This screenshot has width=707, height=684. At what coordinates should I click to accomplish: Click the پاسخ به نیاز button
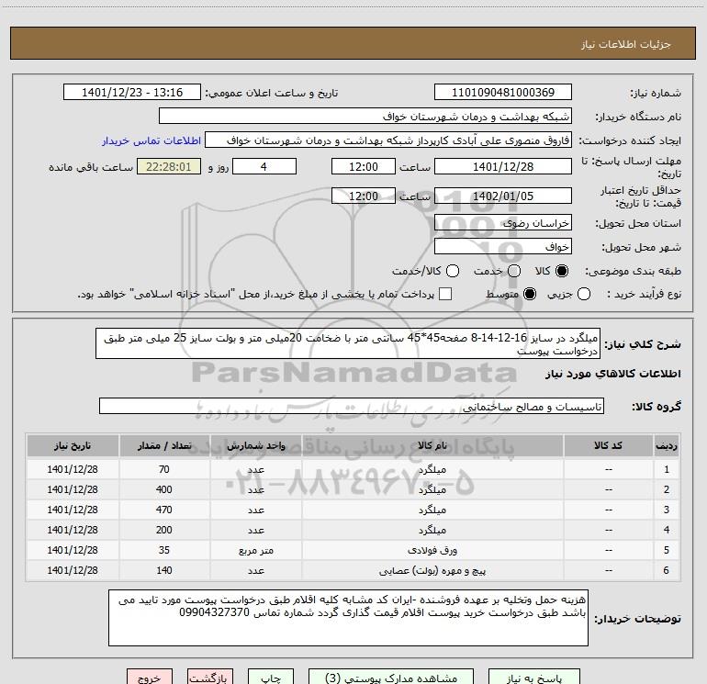pyautogui.click(x=533, y=678)
